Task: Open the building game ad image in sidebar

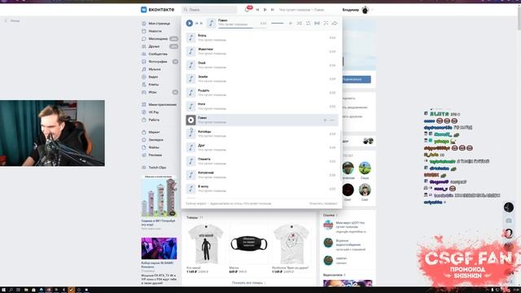Action: [x=159, y=196]
